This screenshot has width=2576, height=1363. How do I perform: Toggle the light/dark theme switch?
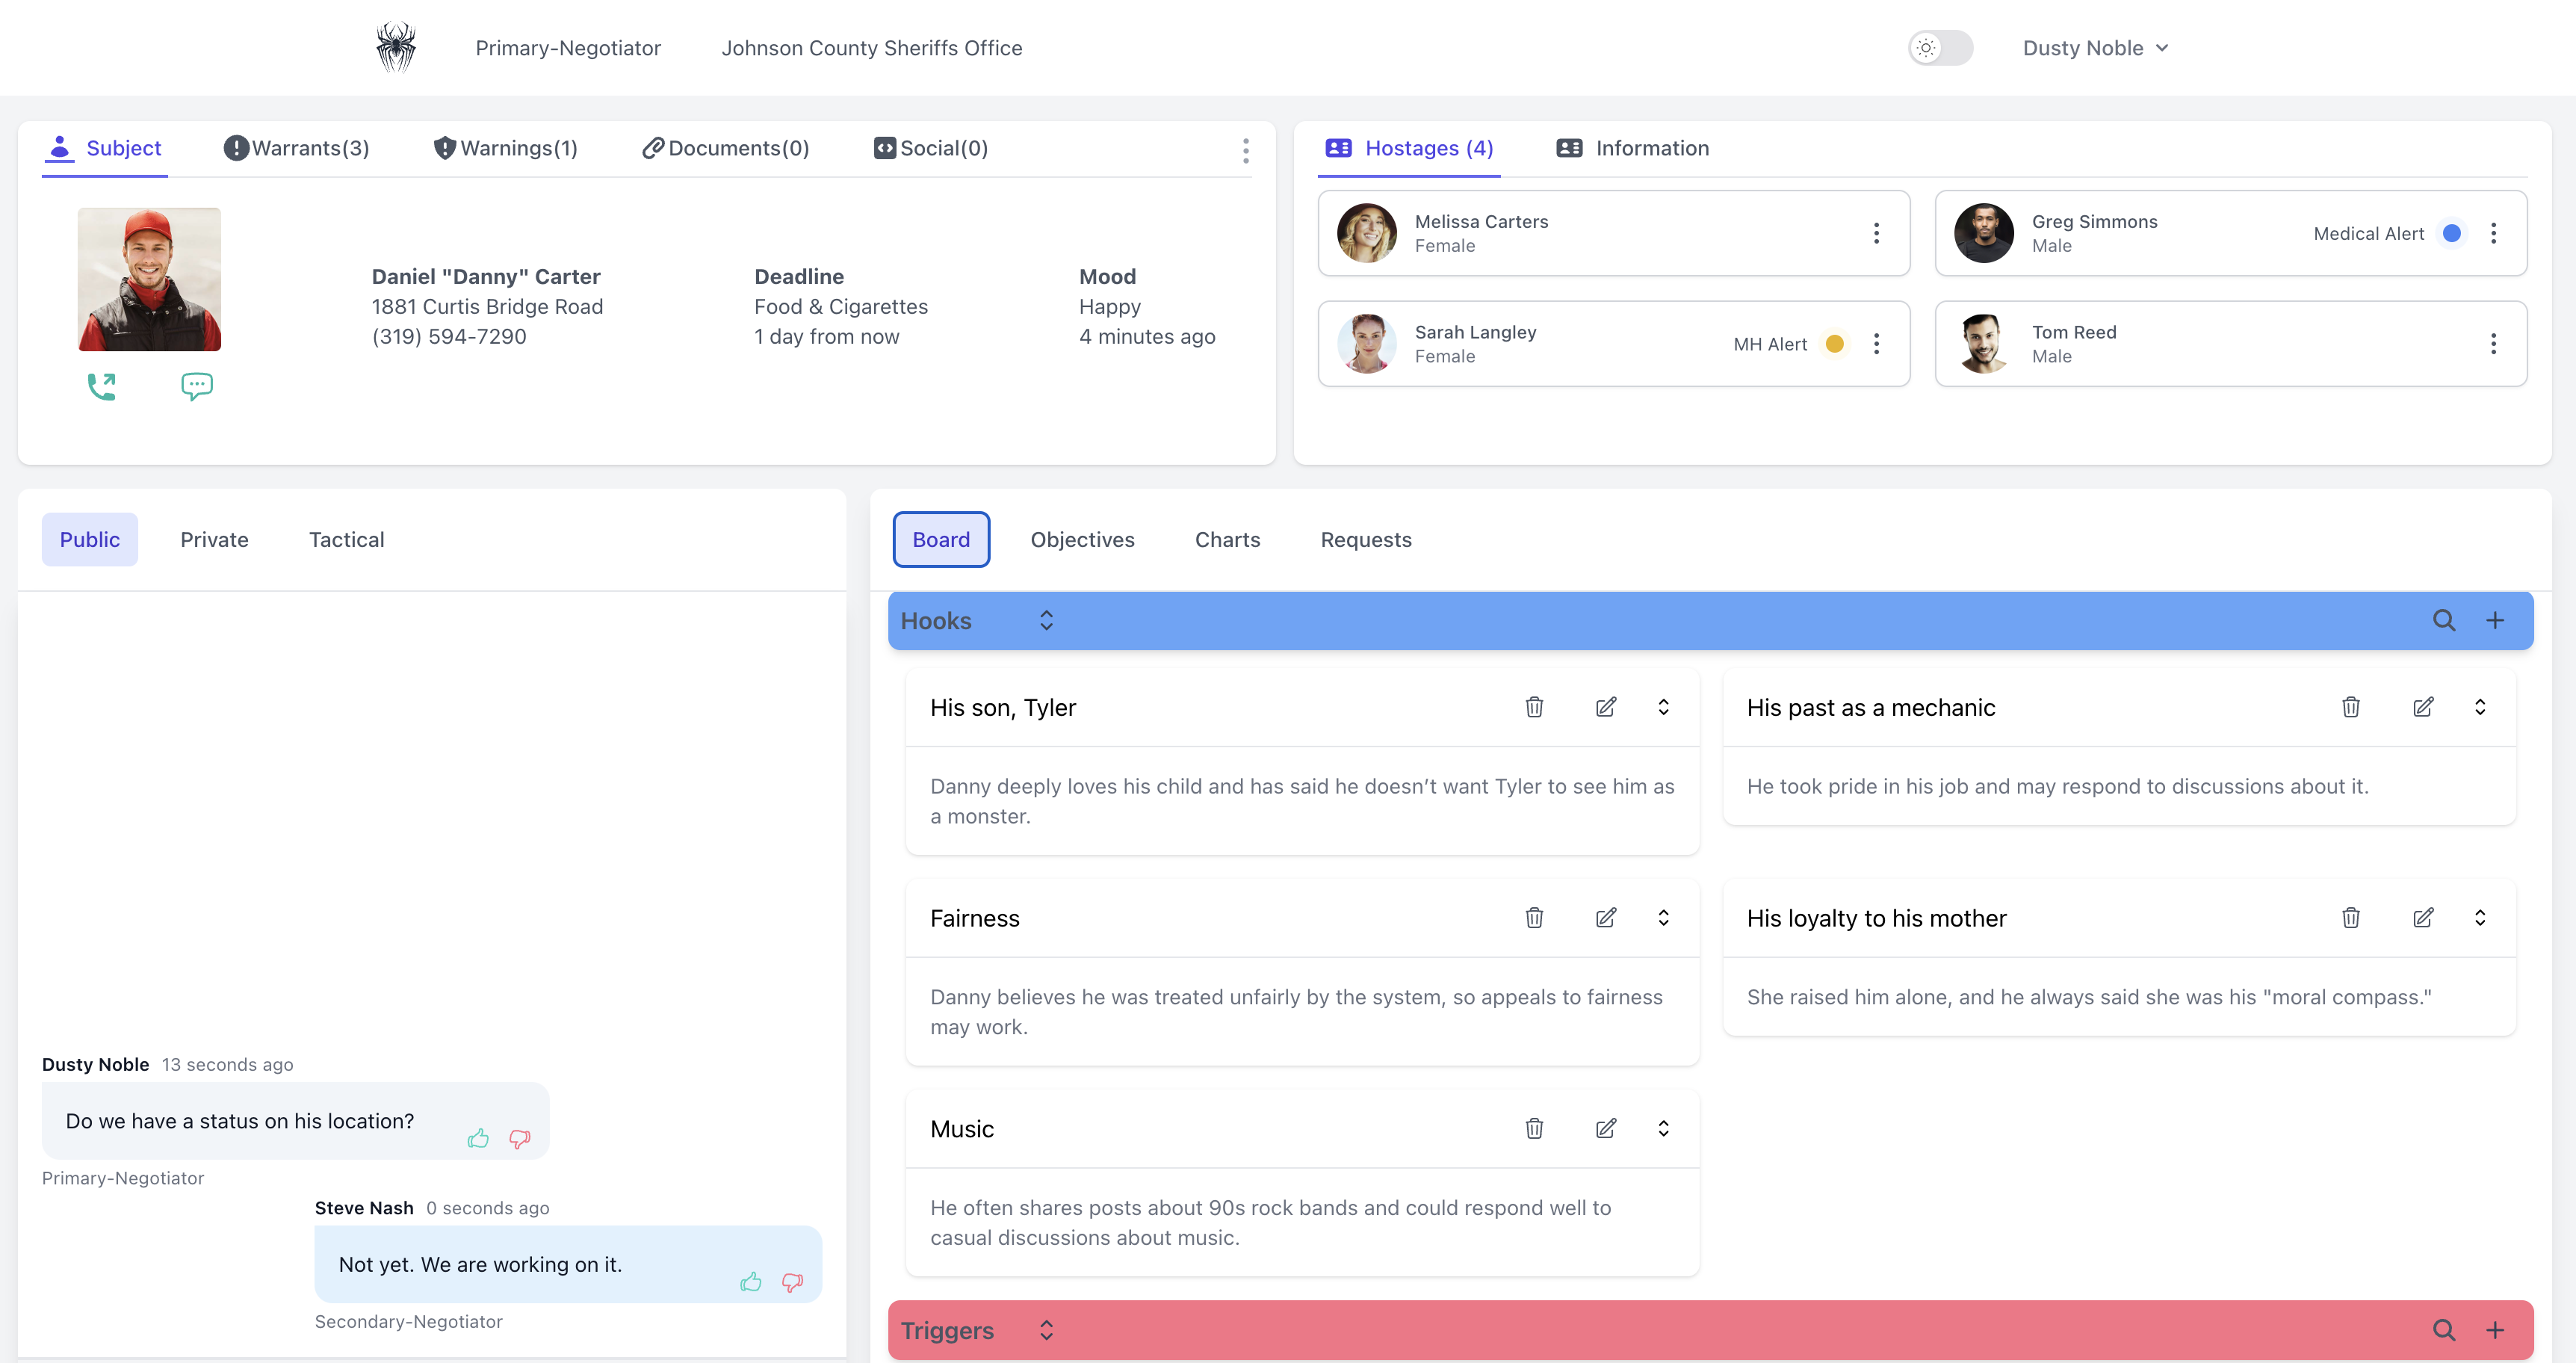(x=1940, y=48)
